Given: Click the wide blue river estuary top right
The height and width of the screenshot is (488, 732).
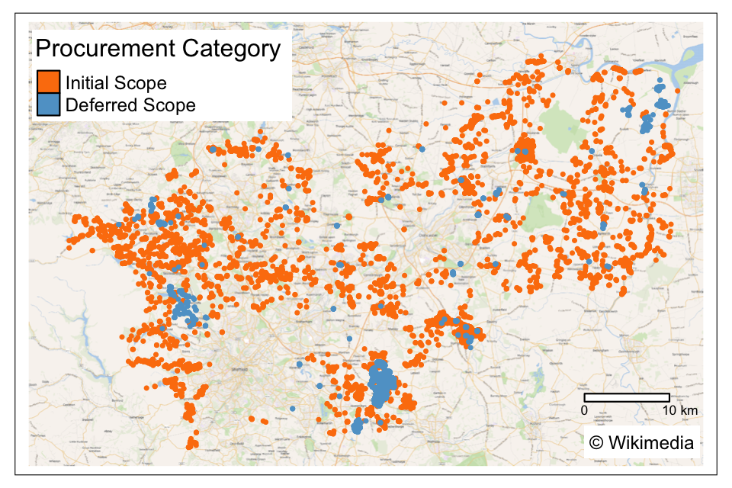Looking at the screenshot, I should pyautogui.click(x=690, y=57).
